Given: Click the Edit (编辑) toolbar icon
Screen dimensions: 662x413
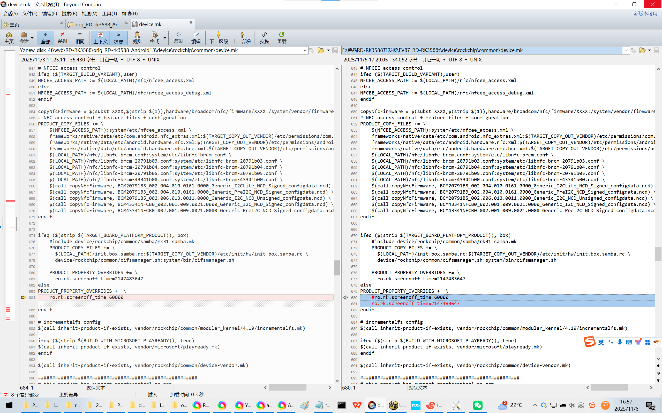Looking at the screenshot, I should pos(195,37).
